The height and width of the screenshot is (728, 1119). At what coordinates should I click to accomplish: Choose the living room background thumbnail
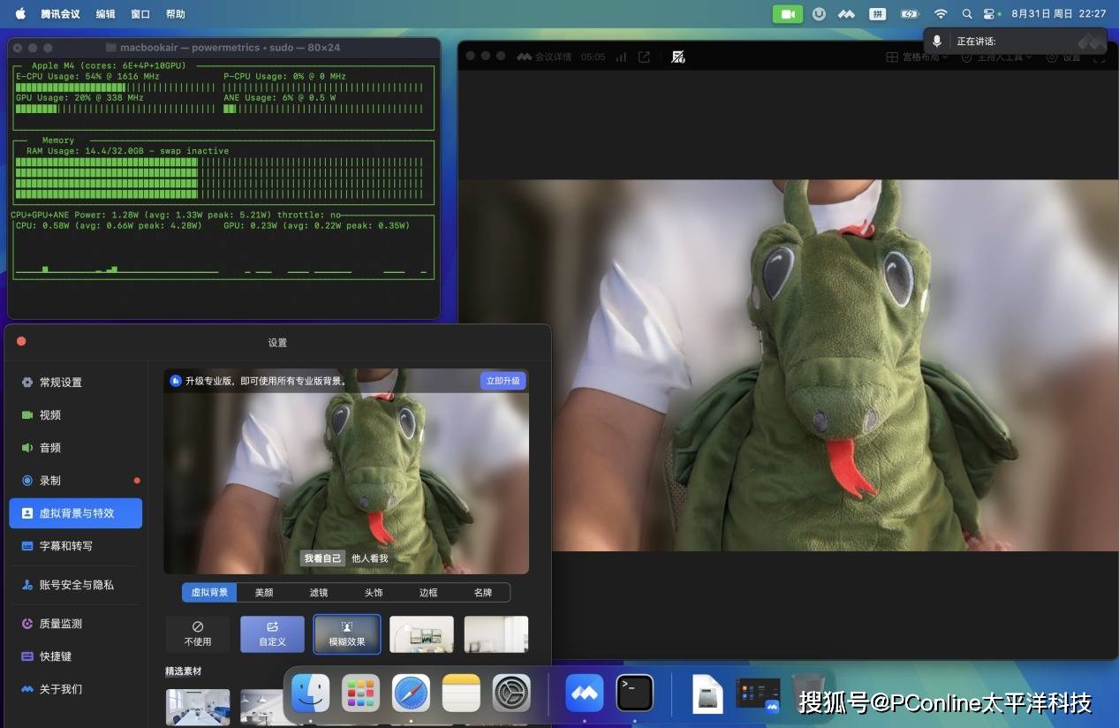pyautogui.click(x=421, y=633)
